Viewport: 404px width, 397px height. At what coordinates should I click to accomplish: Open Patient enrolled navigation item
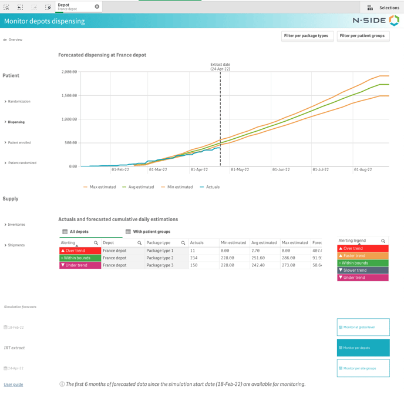coord(19,142)
